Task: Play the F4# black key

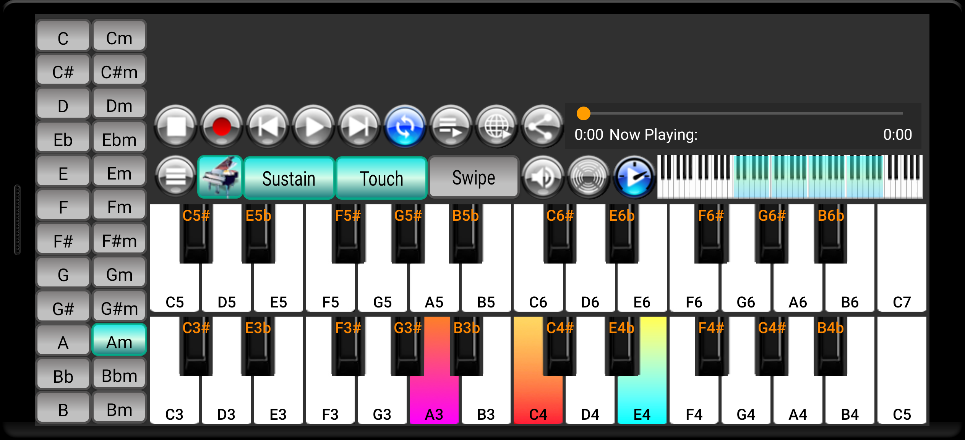Action: (x=711, y=346)
